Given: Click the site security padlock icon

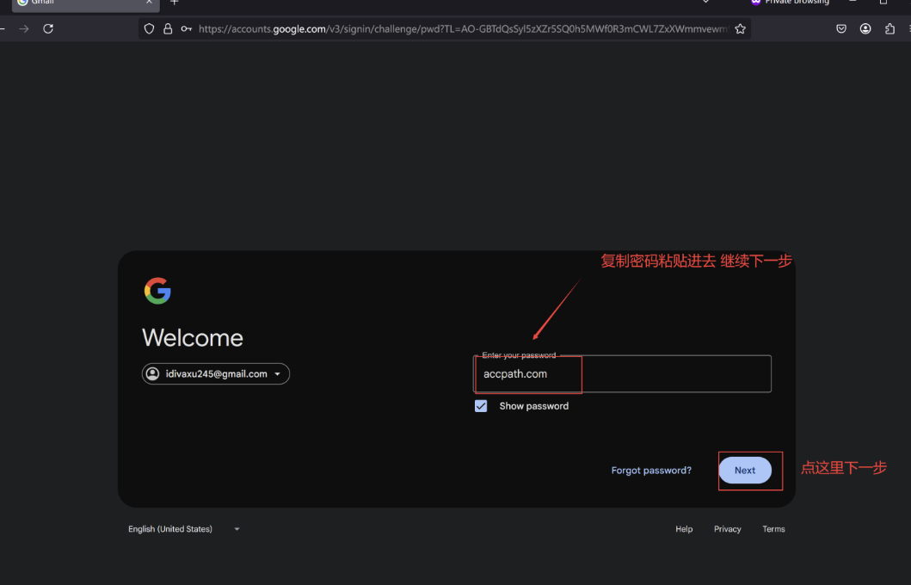Looking at the screenshot, I should tap(168, 28).
